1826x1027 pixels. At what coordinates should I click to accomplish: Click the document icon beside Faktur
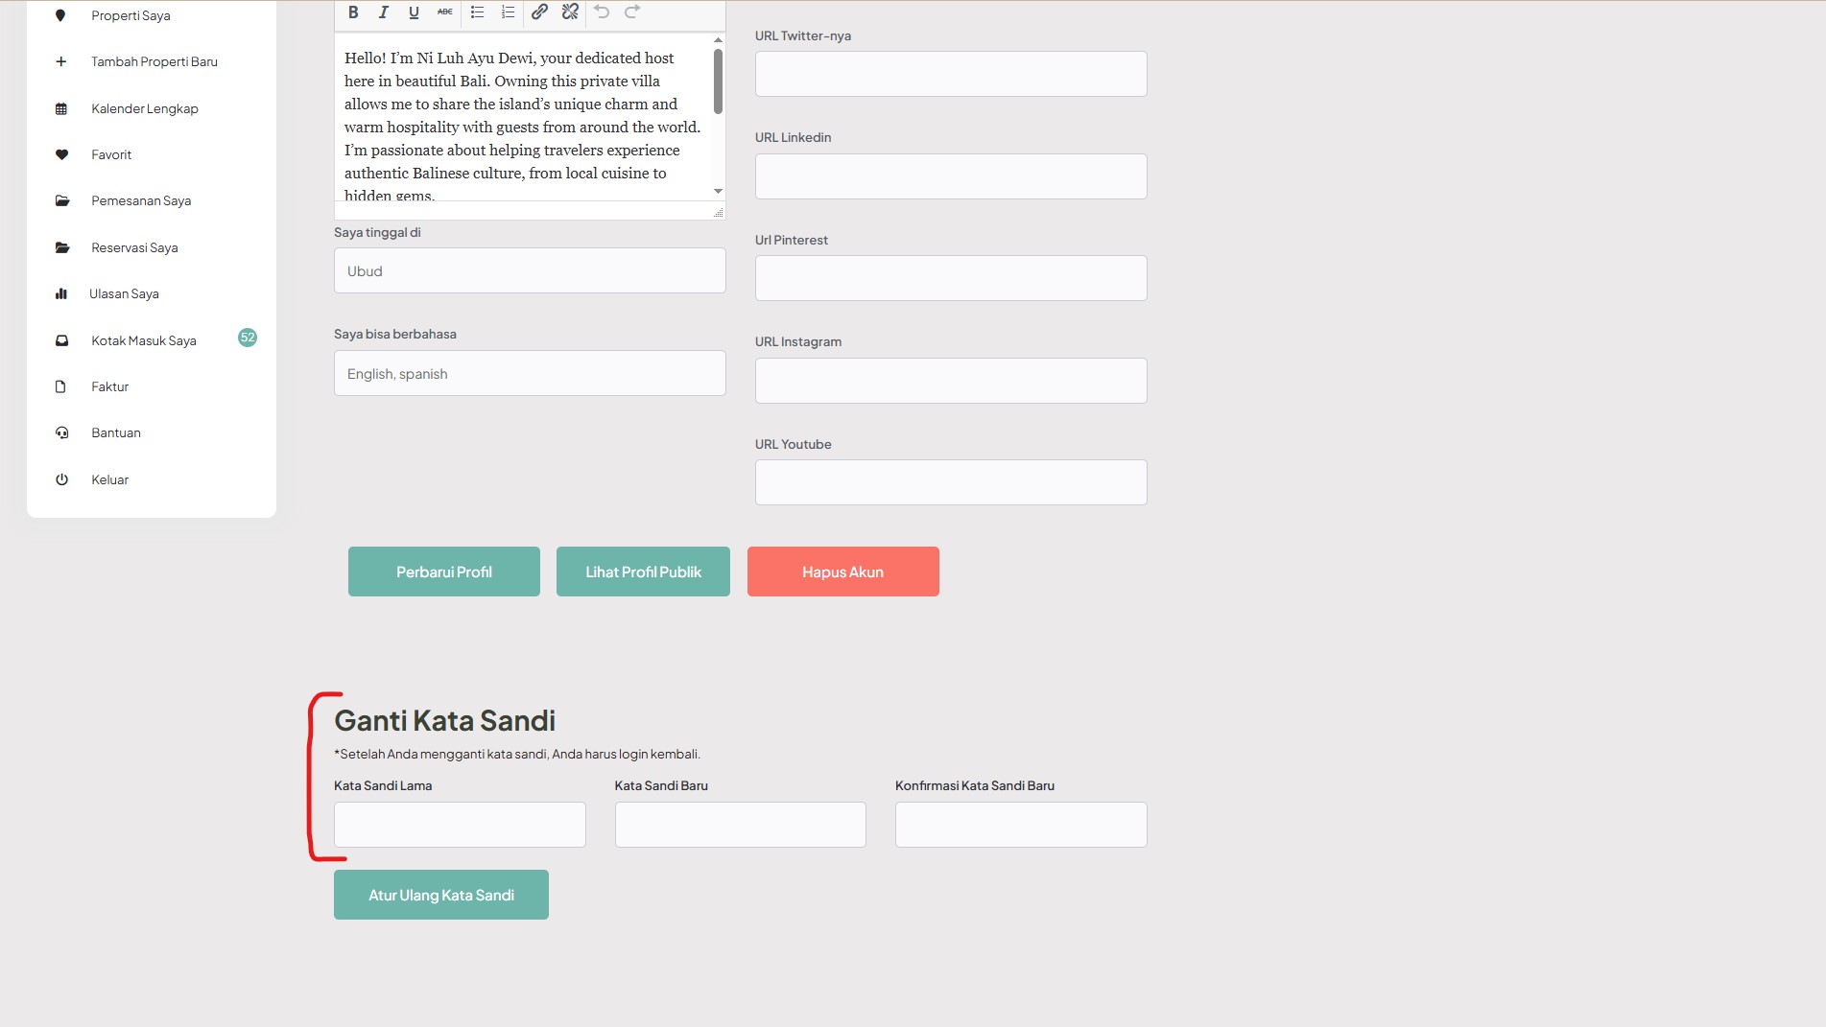tap(60, 386)
